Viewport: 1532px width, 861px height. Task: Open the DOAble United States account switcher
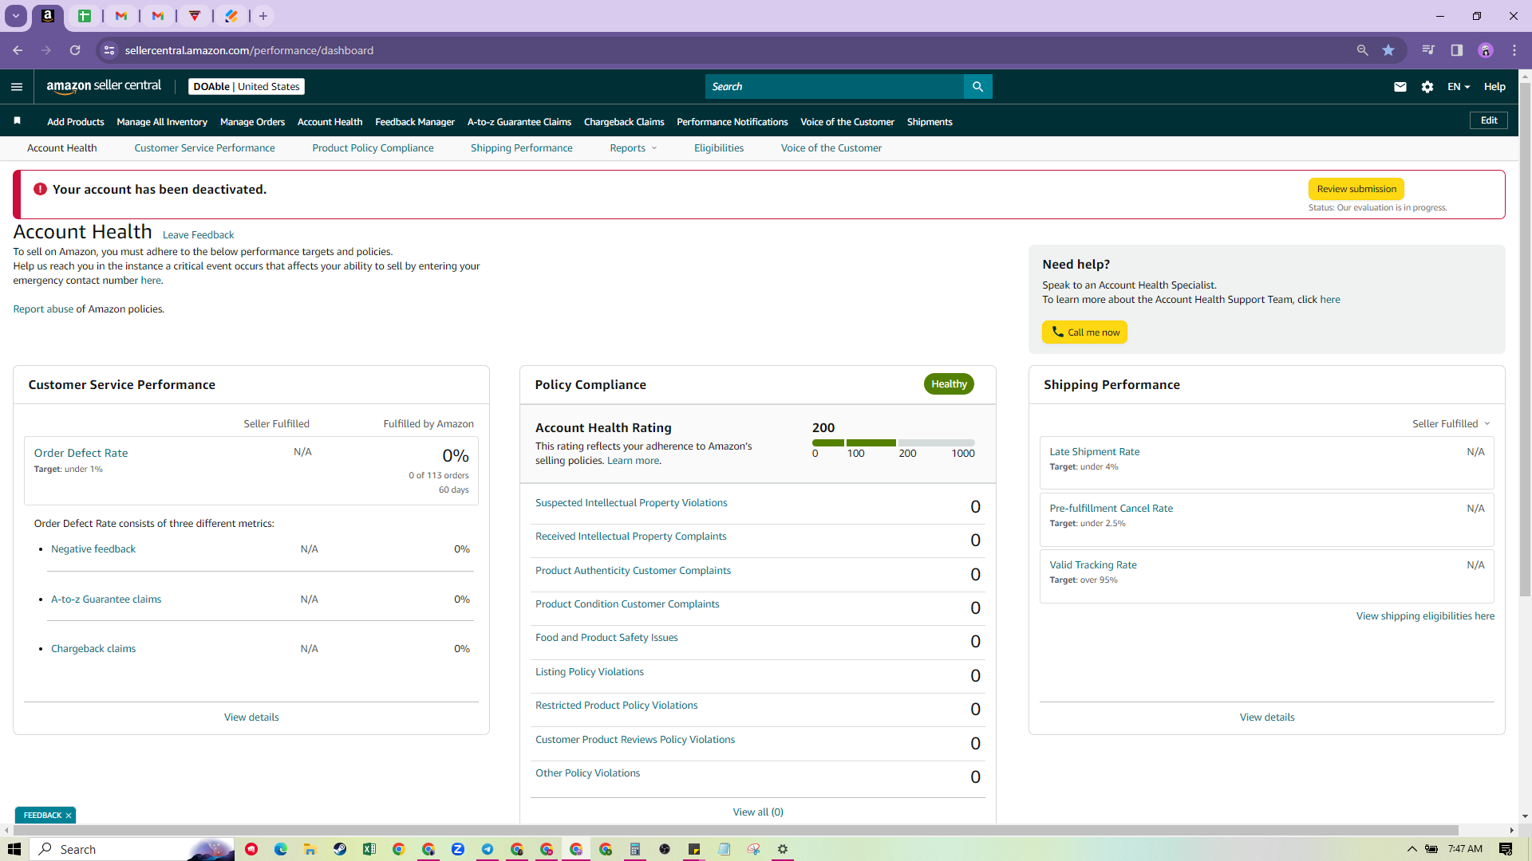pyautogui.click(x=247, y=87)
